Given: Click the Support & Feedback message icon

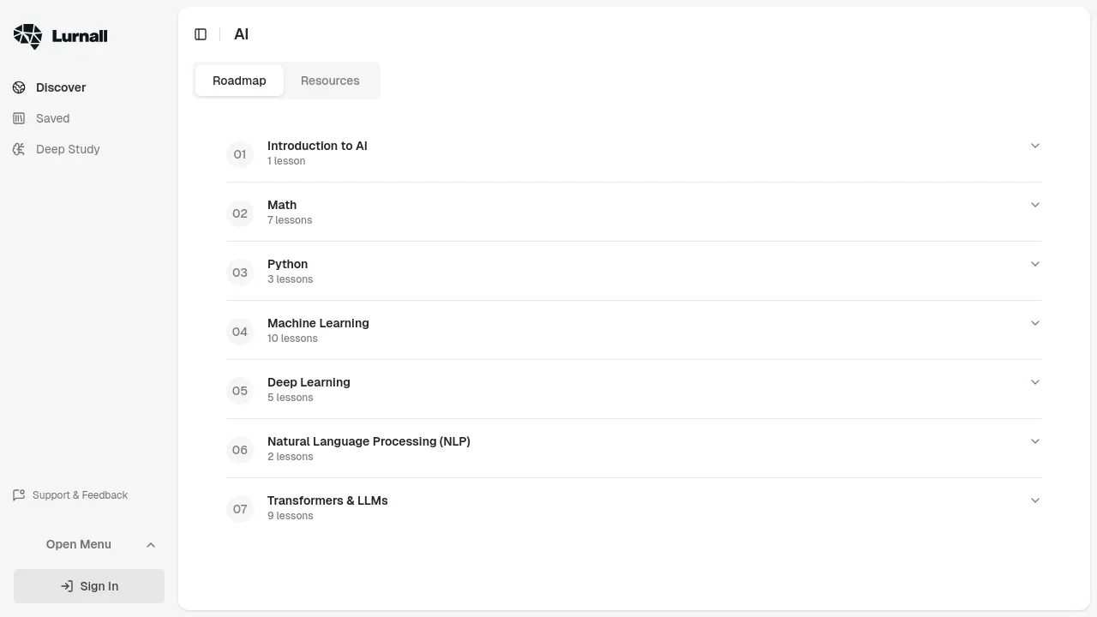Looking at the screenshot, I should point(19,495).
